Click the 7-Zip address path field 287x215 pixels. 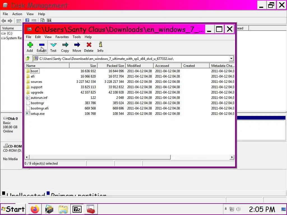pyautogui.click(x=131, y=59)
